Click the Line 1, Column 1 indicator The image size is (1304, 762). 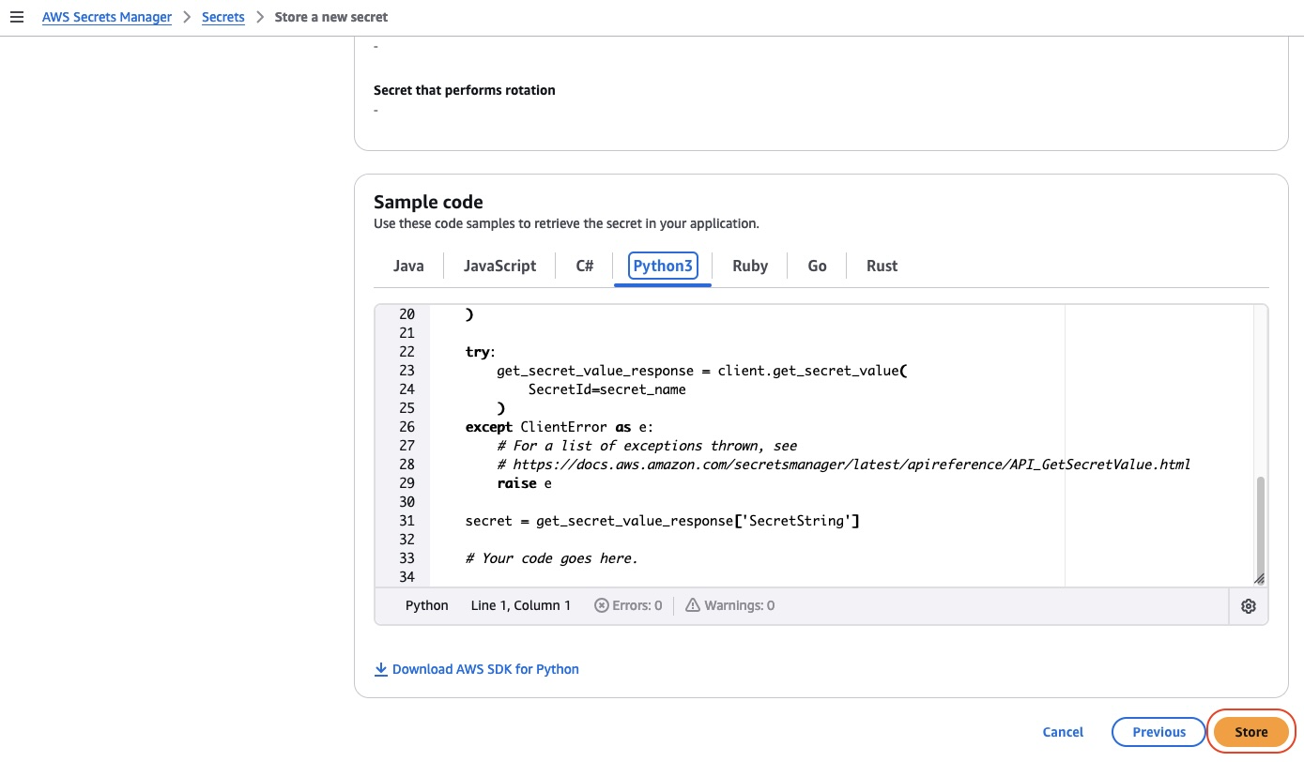(x=521, y=605)
